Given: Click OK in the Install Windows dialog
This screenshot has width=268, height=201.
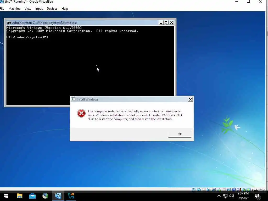Looking at the screenshot, I should (x=180, y=134).
